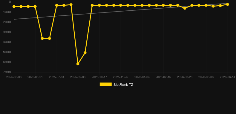Click the gray trend line
236x114 pixels.
pyautogui.click(x=120, y=11)
